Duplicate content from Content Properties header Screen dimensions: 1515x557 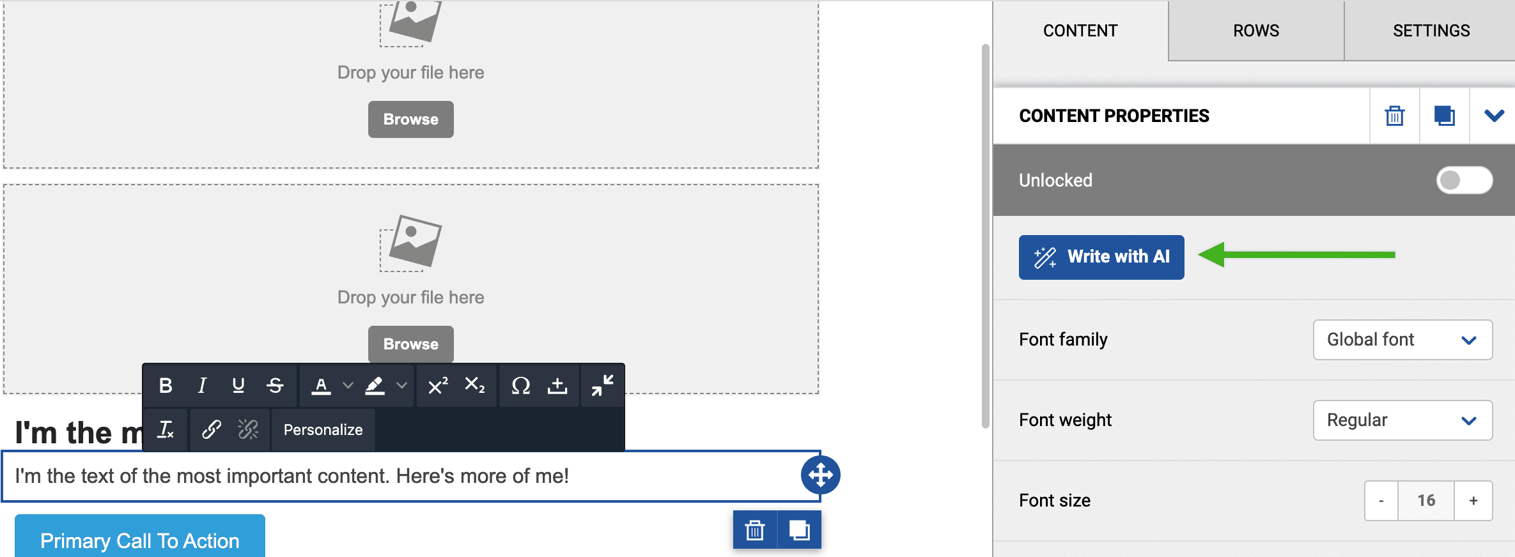click(1444, 116)
